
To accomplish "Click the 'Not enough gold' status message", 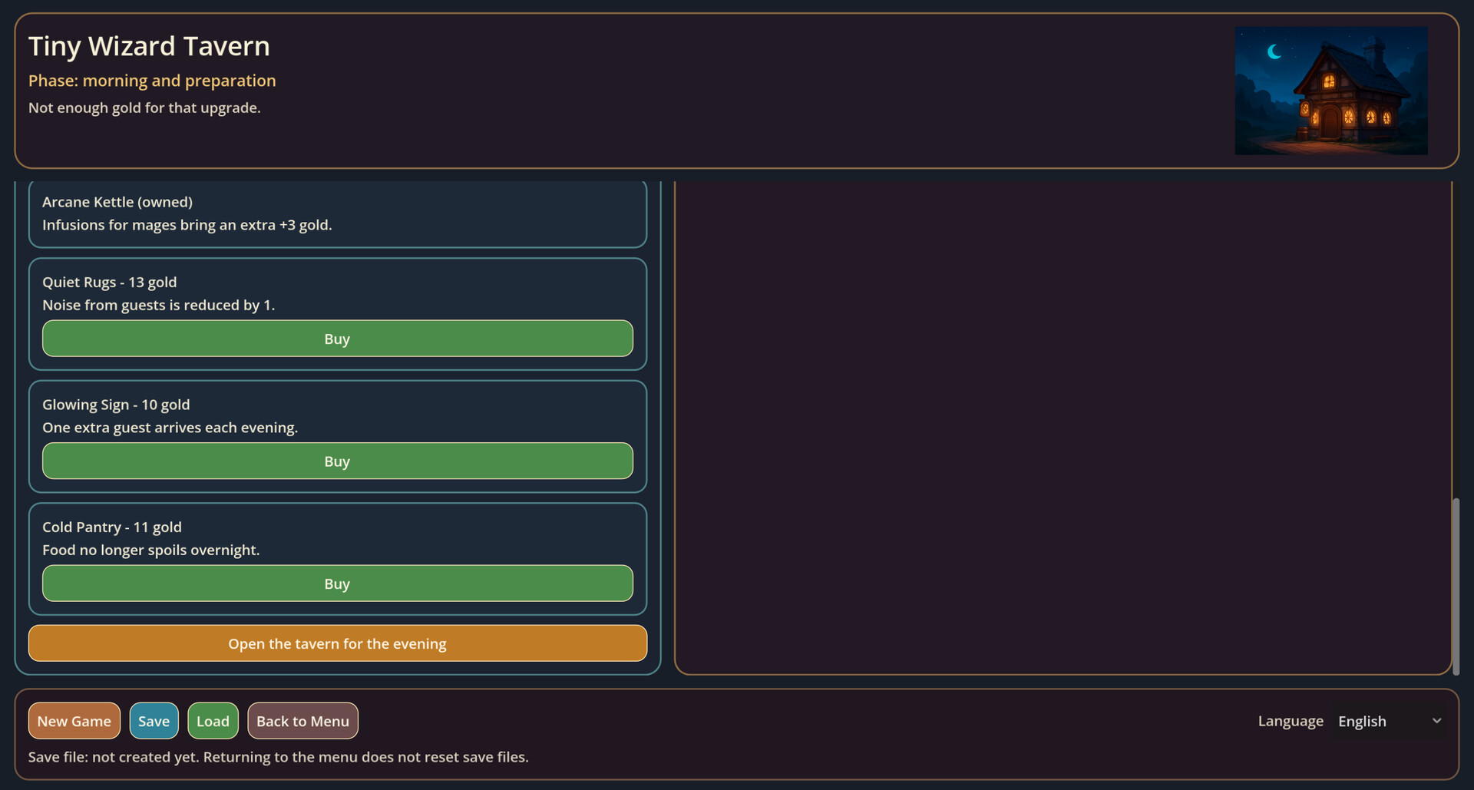I will coord(144,108).
